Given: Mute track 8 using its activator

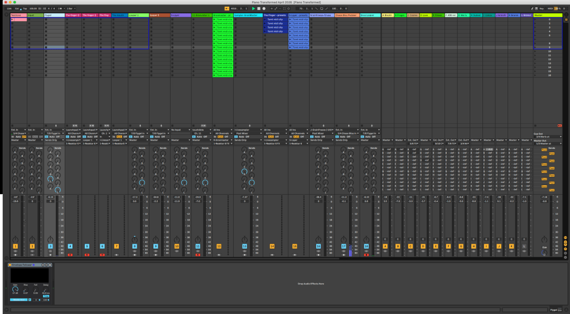Looking at the screenshot, I should [x=134, y=246].
